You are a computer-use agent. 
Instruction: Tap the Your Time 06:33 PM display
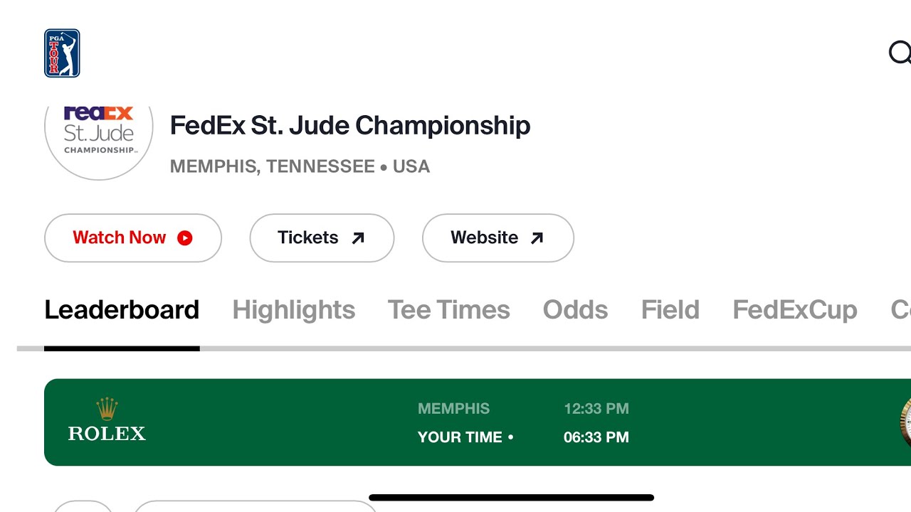[596, 437]
